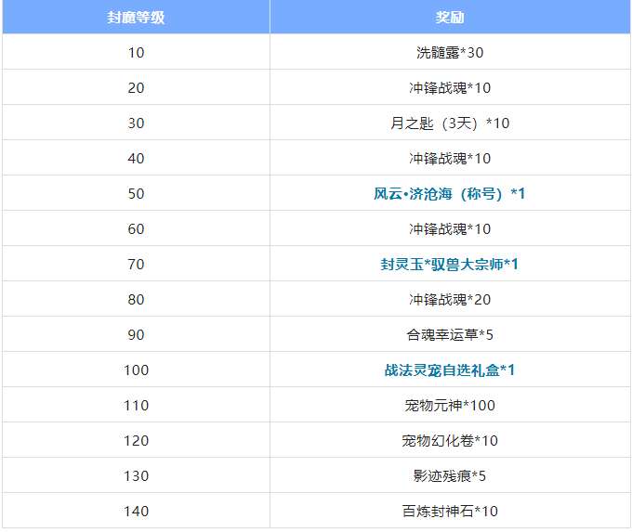Image resolution: width=632 pixels, height=532 pixels.
Task: Select the level 110 cell
Action: [136, 405]
